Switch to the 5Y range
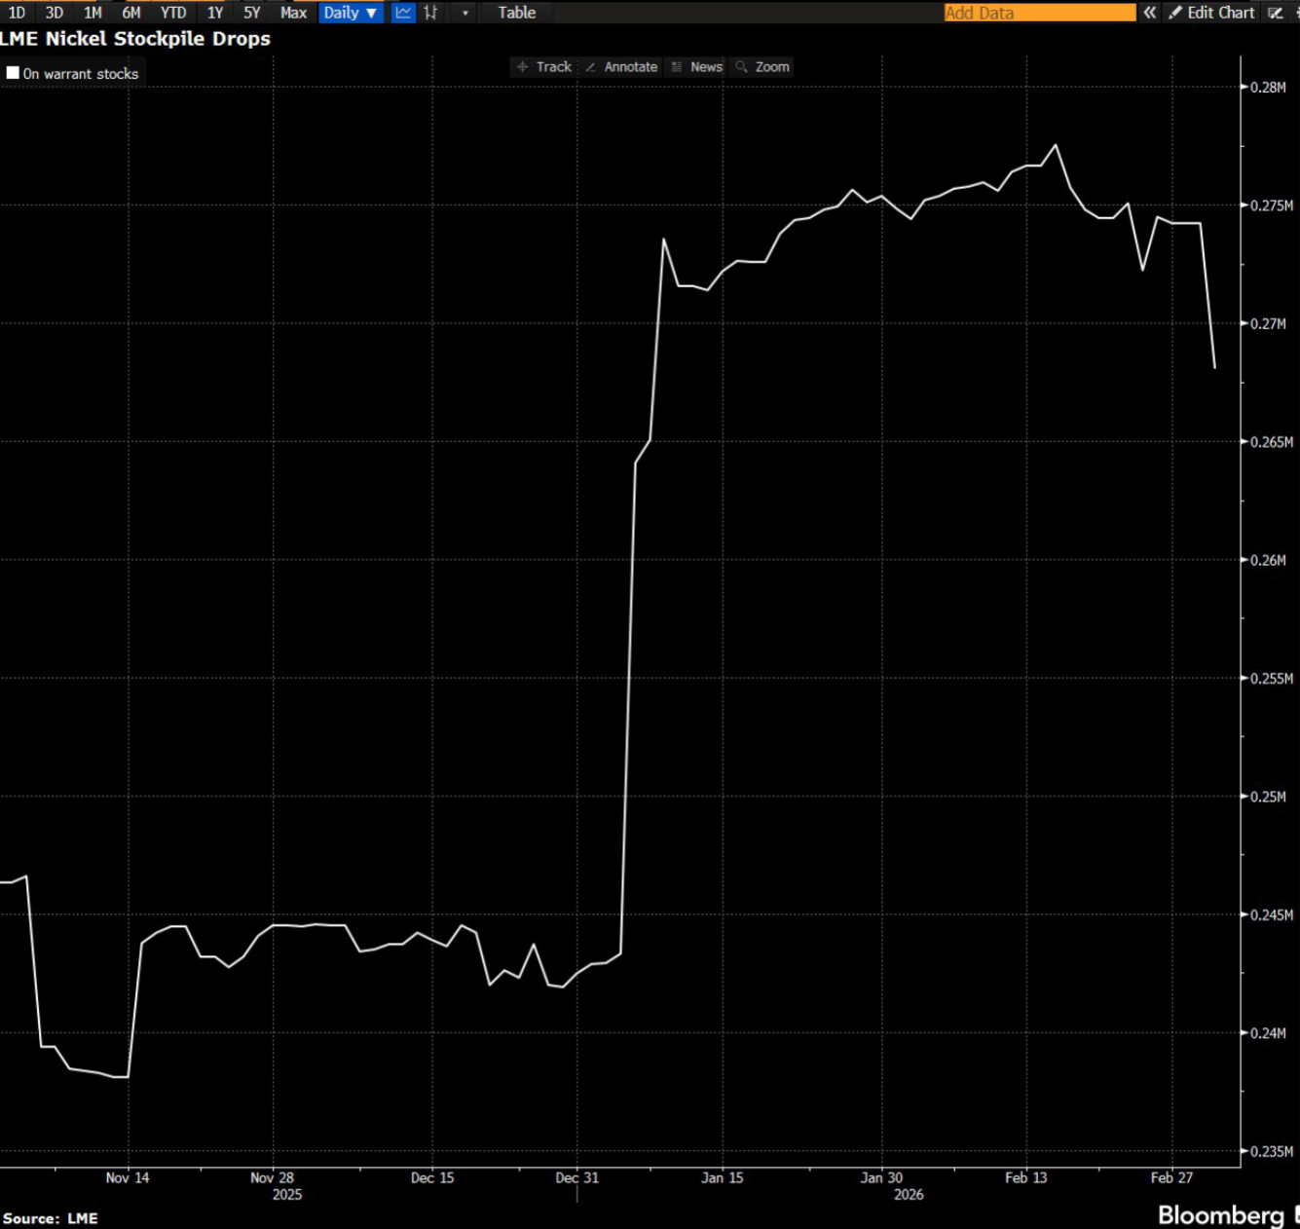 coord(252,13)
